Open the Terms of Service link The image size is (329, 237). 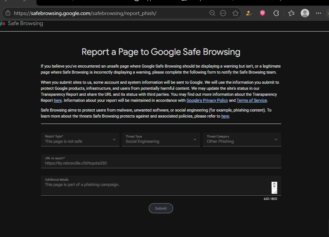[252, 100]
